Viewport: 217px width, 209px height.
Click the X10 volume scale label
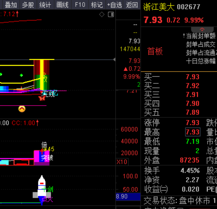point(122,162)
